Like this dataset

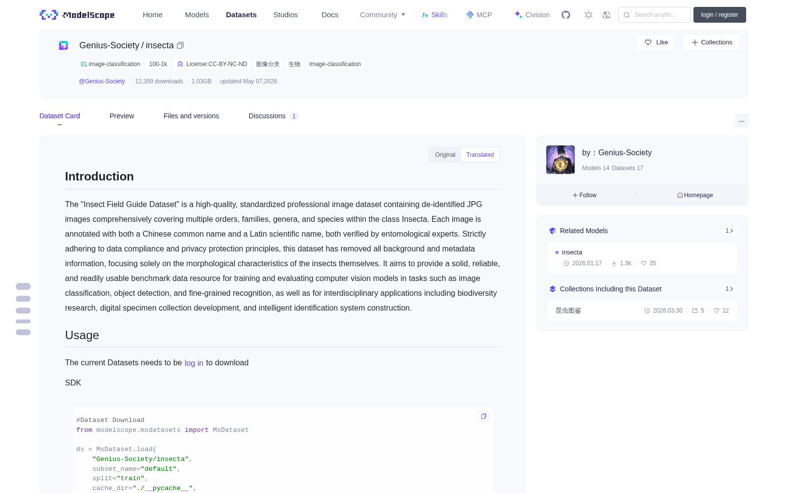point(656,42)
